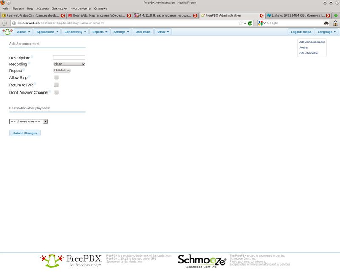Switch to the 4.4.11.8 Язык описания tab
Screen dimensions: 340x272
coord(166,16)
